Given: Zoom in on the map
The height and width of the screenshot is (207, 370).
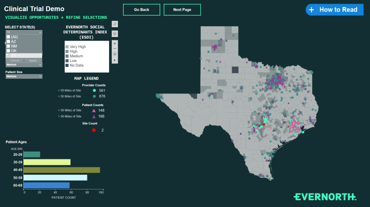Looking at the screenshot, I should click(115, 43).
